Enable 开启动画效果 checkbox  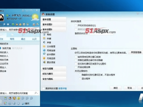pyautogui.click(x=76, y=67)
